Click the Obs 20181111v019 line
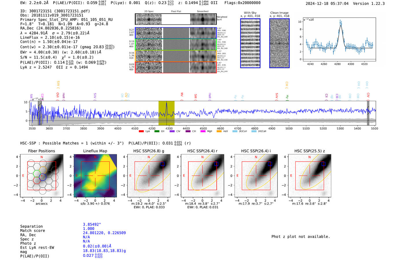 tap(52, 15)
